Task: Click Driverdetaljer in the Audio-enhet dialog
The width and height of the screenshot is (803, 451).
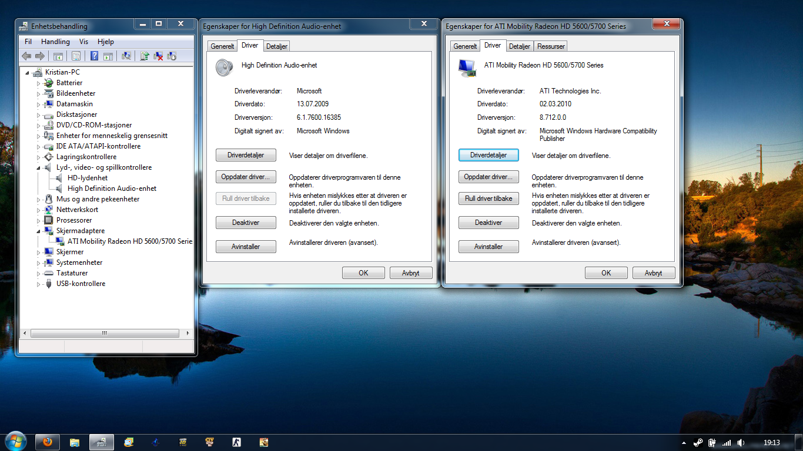Action: (x=246, y=156)
